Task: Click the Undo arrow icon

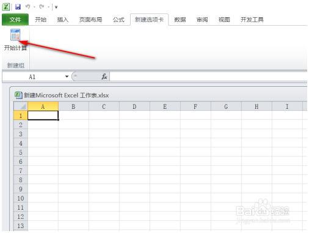Action: [x=27, y=7]
